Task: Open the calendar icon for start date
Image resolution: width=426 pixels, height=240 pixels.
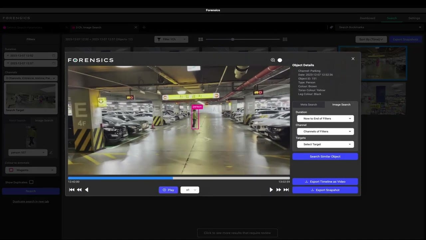Action: point(54,55)
